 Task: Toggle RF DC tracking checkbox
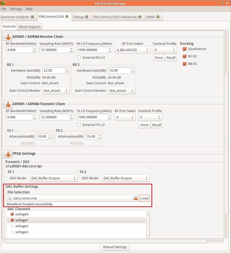tap(185, 56)
